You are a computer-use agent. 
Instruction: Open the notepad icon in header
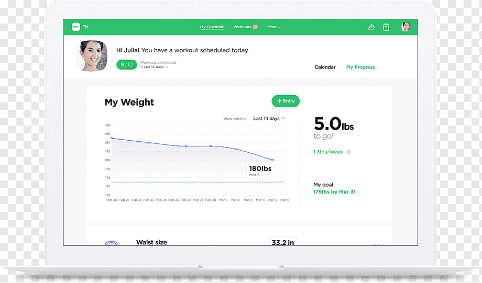[x=386, y=27]
